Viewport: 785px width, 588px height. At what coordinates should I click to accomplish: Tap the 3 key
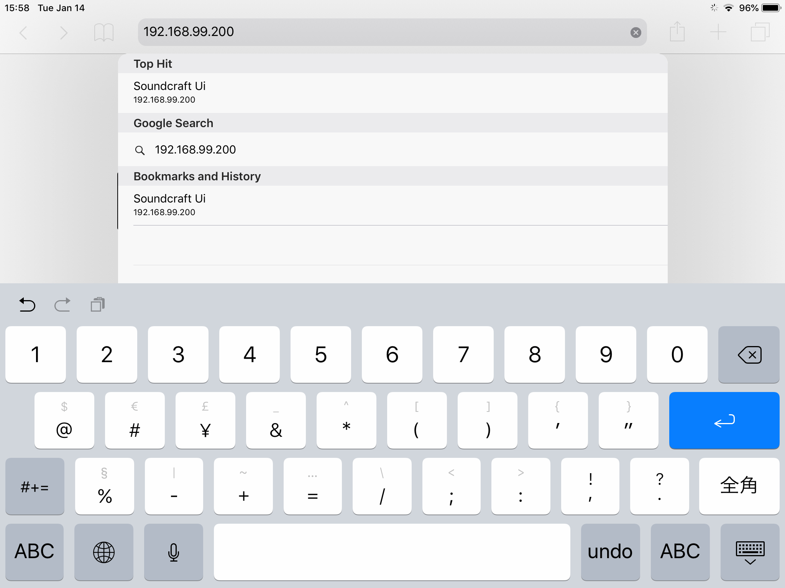pos(178,354)
